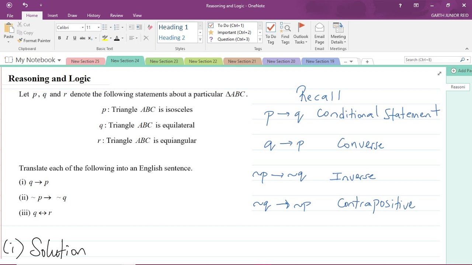The height and width of the screenshot is (265, 472).
Task: Click the Undo button
Action: click(x=25, y=5)
